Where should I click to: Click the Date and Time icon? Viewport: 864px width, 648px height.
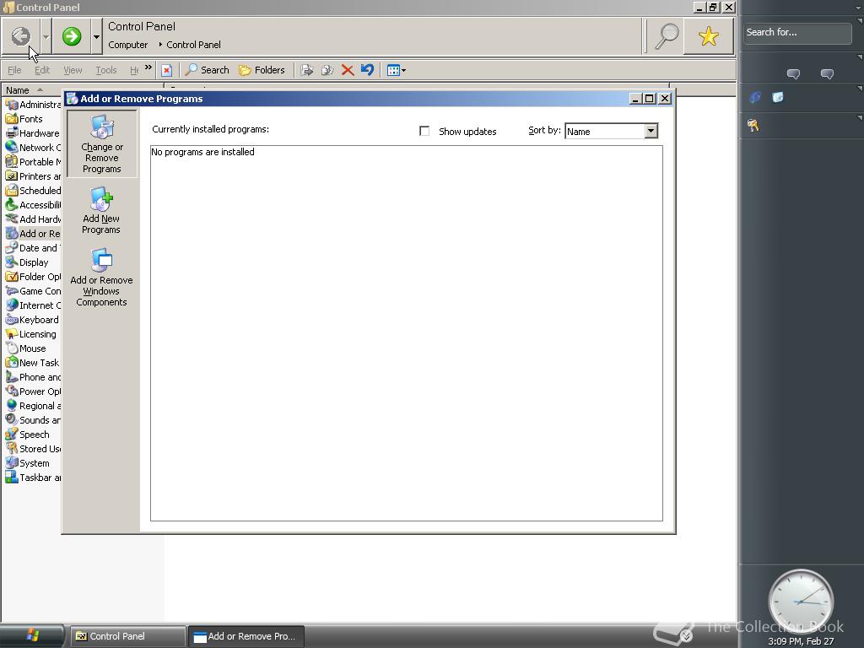click(x=11, y=247)
